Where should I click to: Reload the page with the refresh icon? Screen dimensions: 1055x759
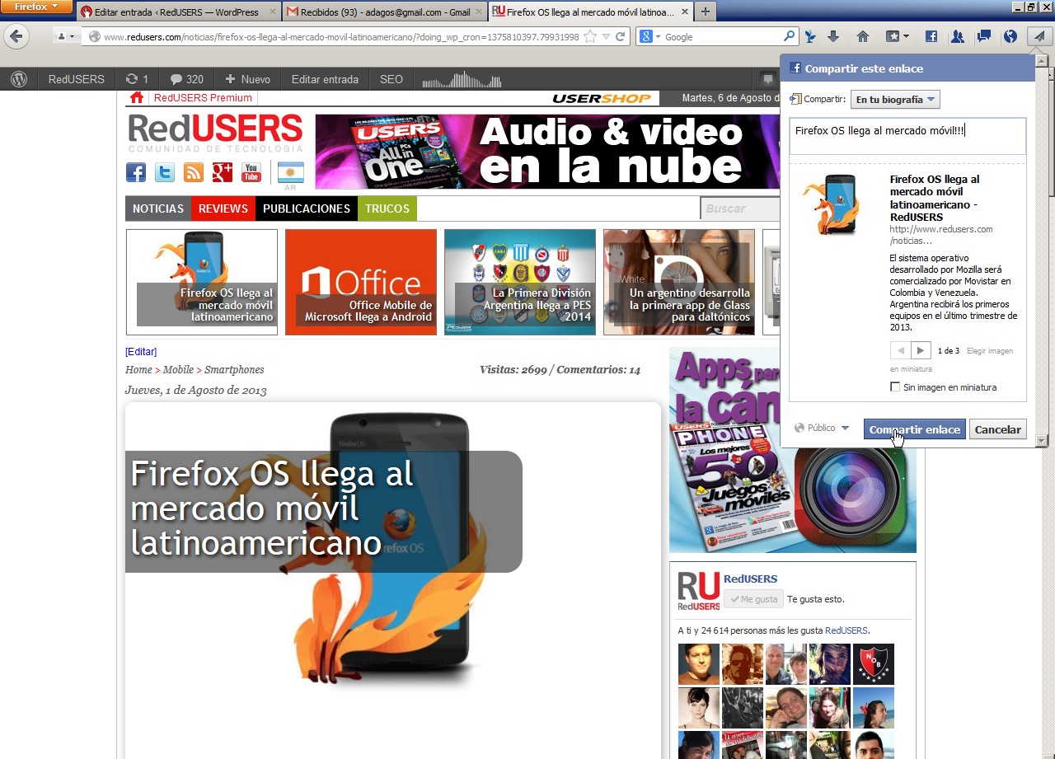pyautogui.click(x=620, y=36)
